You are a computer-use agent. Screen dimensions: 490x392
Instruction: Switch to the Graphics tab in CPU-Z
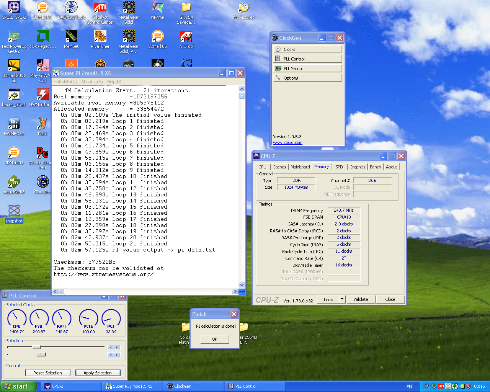[x=357, y=167]
